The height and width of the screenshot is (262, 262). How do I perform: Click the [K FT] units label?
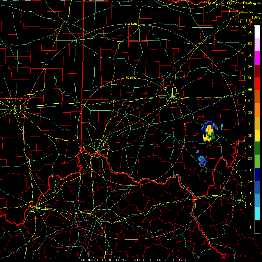tap(246, 20)
